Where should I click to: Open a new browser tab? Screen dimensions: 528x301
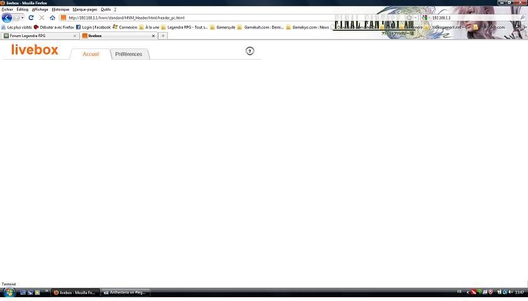[x=163, y=36]
